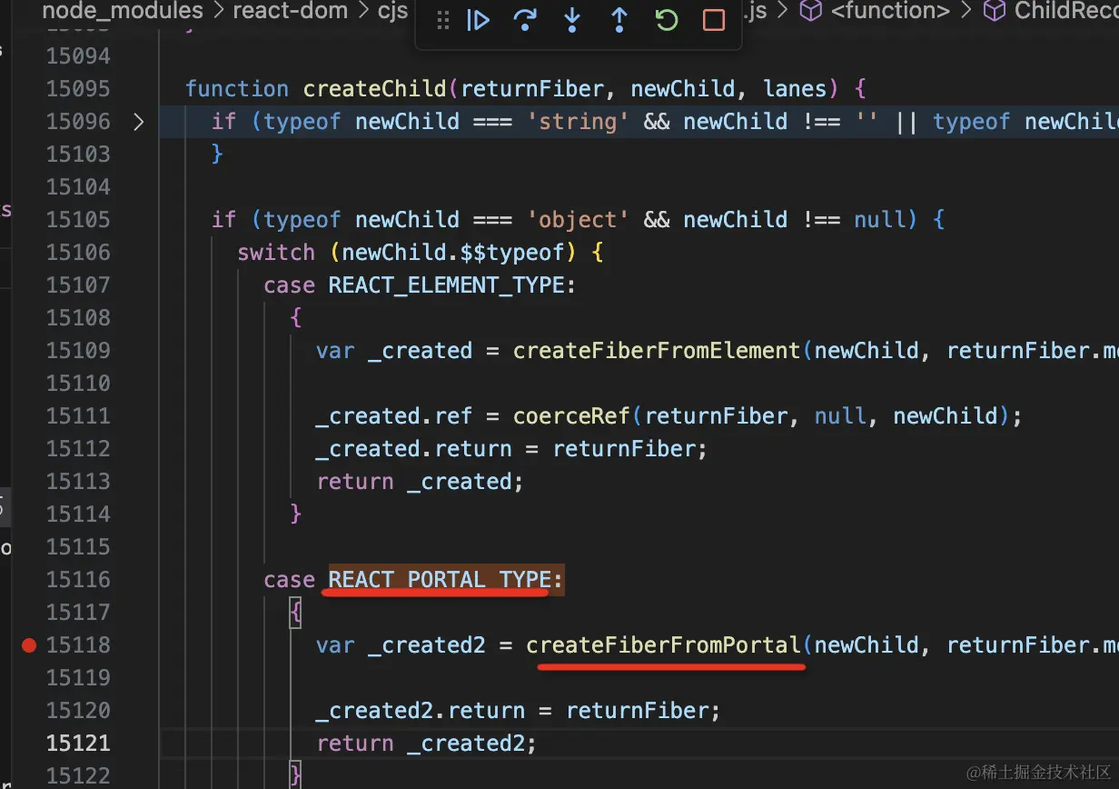Click line number 15095 in the gutter
The width and height of the screenshot is (1119, 789).
click(77, 89)
